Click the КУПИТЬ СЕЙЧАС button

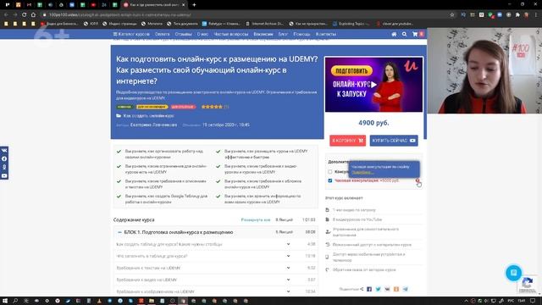pyautogui.click(x=394, y=141)
